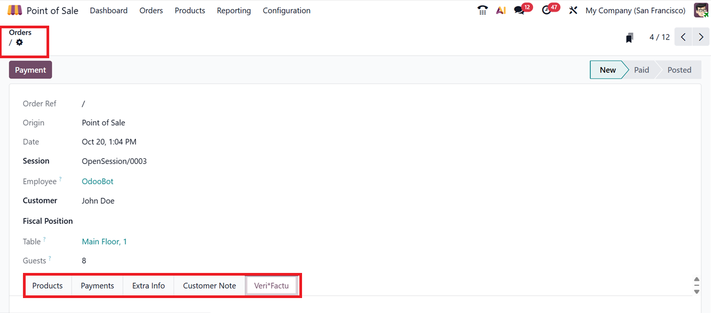Click the Origin value Point of Sale
The image size is (711, 313).
point(103,123)
